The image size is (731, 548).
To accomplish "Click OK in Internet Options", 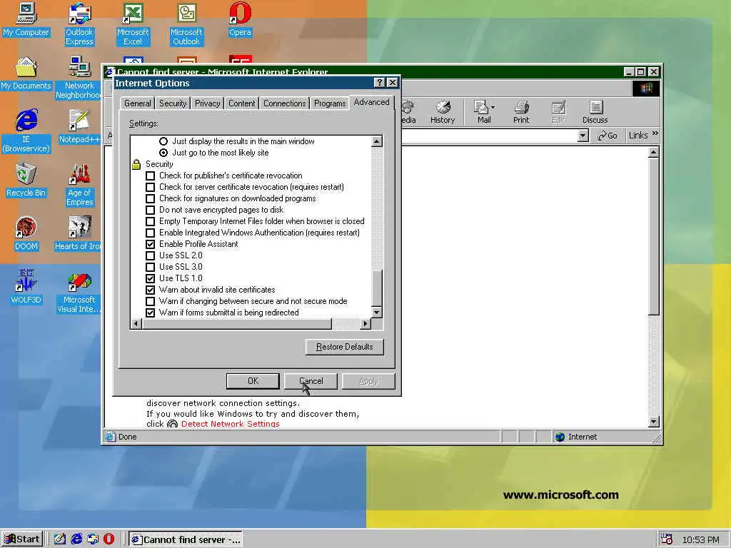I will tap(253, 381).
